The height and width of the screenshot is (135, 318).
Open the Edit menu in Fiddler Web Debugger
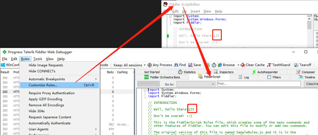click(x=14, y=59)
